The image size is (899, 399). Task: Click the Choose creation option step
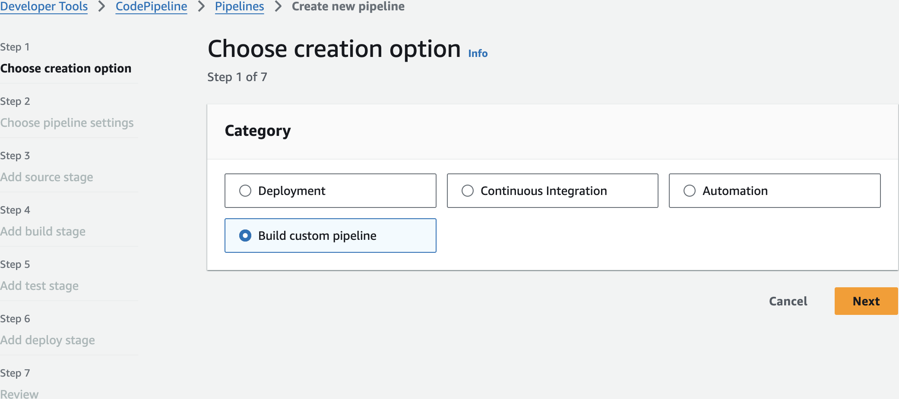coord(66,68)
